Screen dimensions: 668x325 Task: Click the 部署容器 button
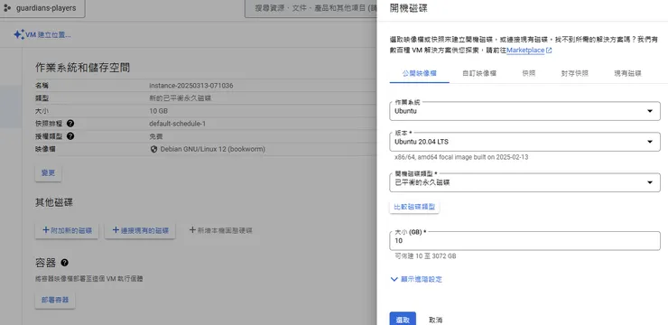tap(55, 301)
